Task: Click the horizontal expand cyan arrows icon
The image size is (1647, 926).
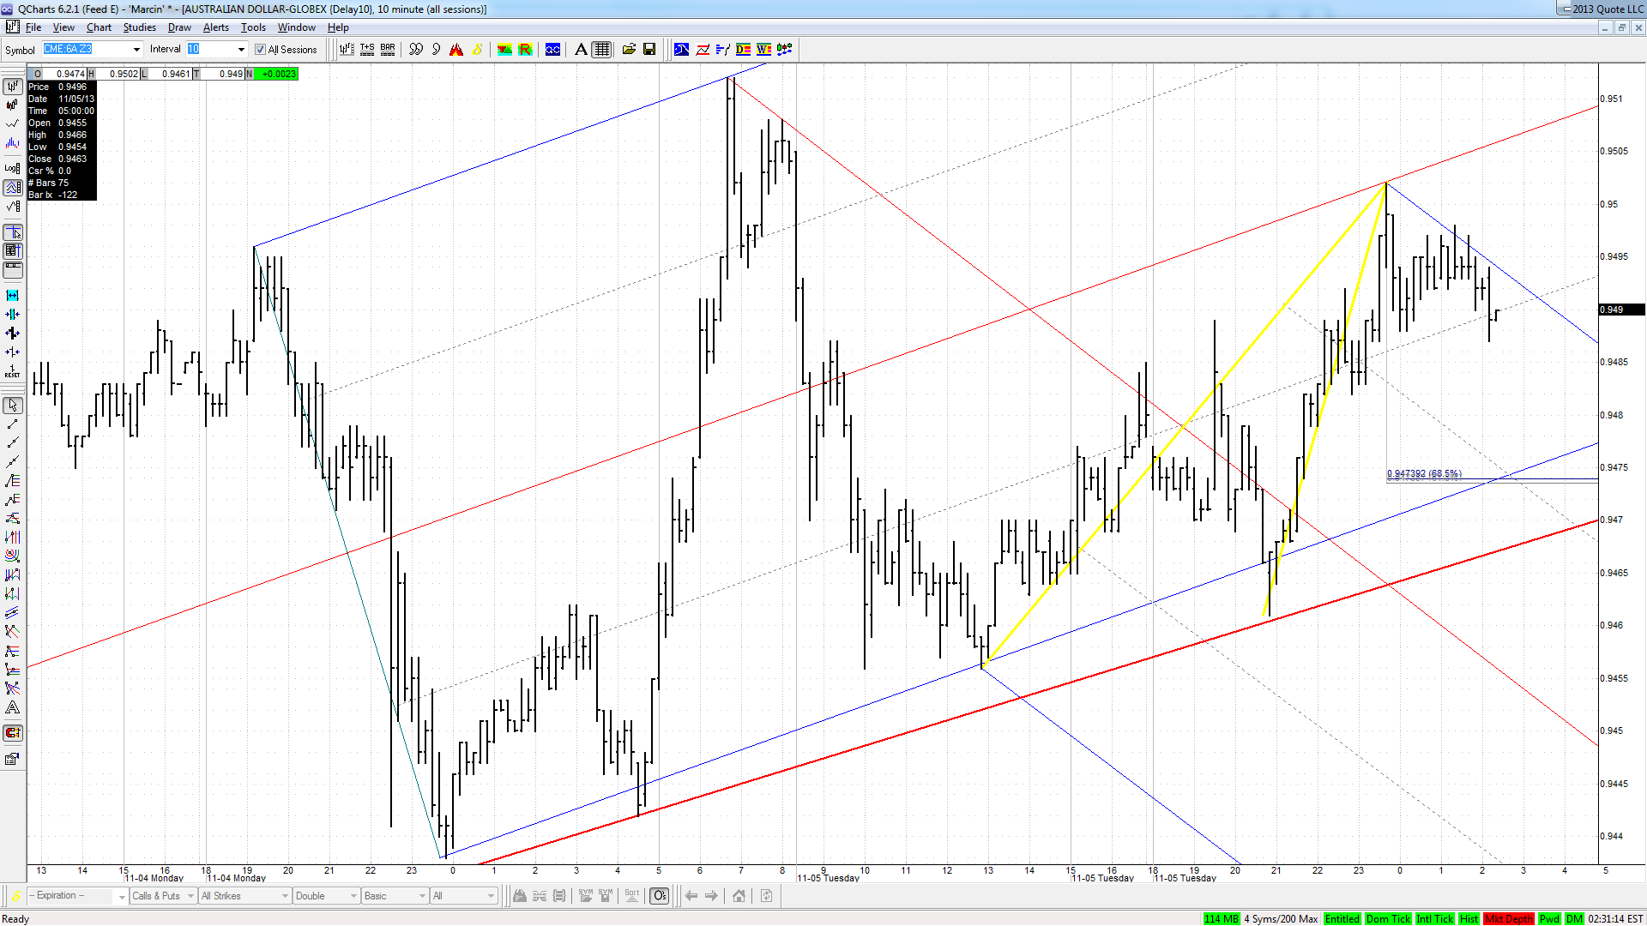Action: tap(13, 296)
